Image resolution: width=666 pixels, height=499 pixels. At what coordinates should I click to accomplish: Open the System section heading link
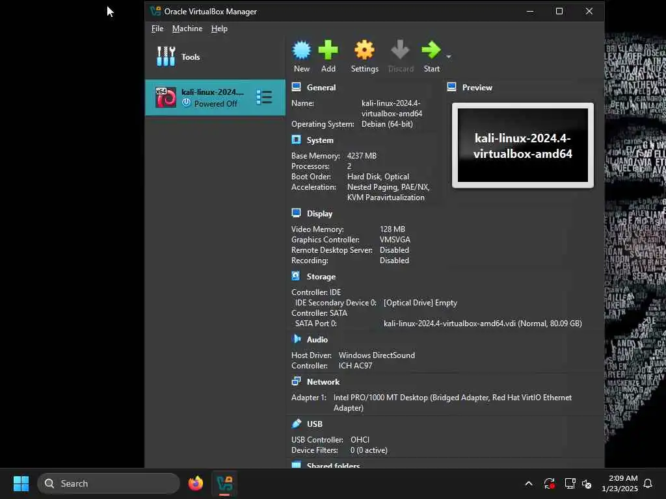click(320, 140)
